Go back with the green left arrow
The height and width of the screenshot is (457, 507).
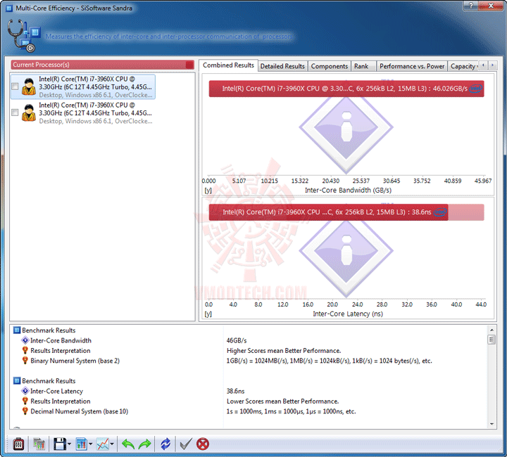128,444
